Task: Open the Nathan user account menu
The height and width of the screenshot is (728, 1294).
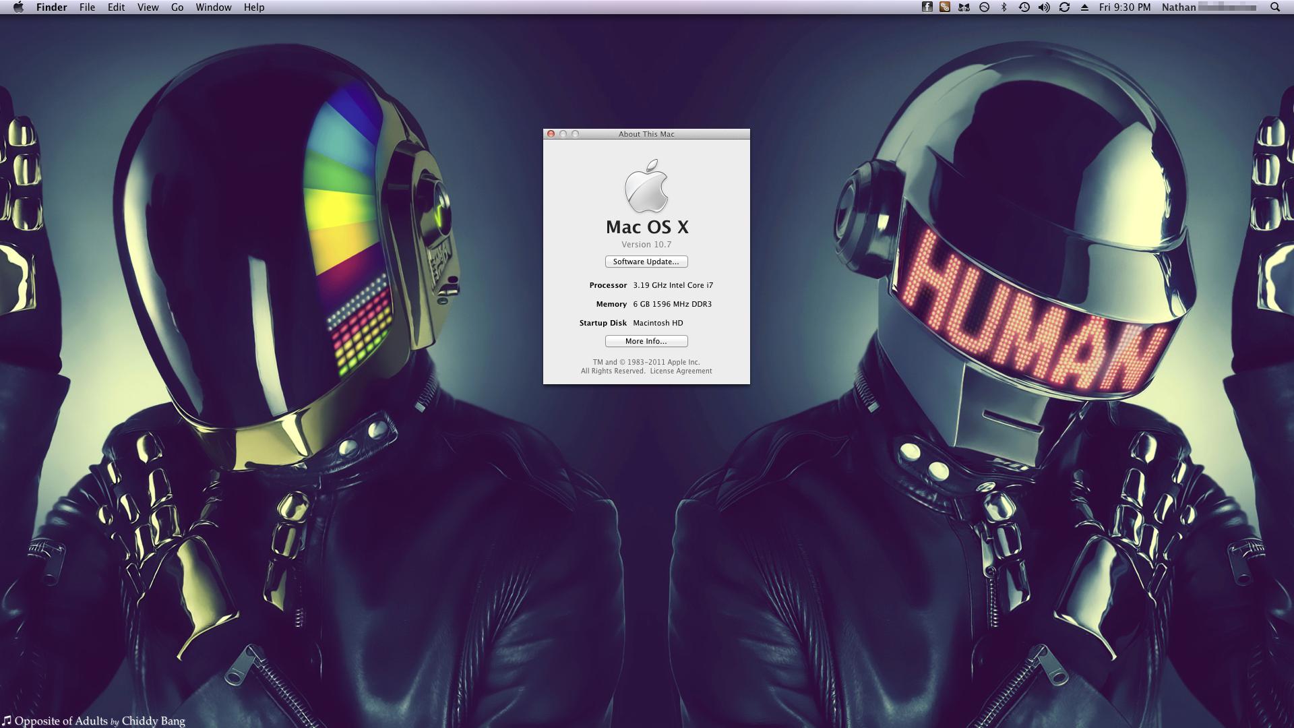Action: (1209, 7)
